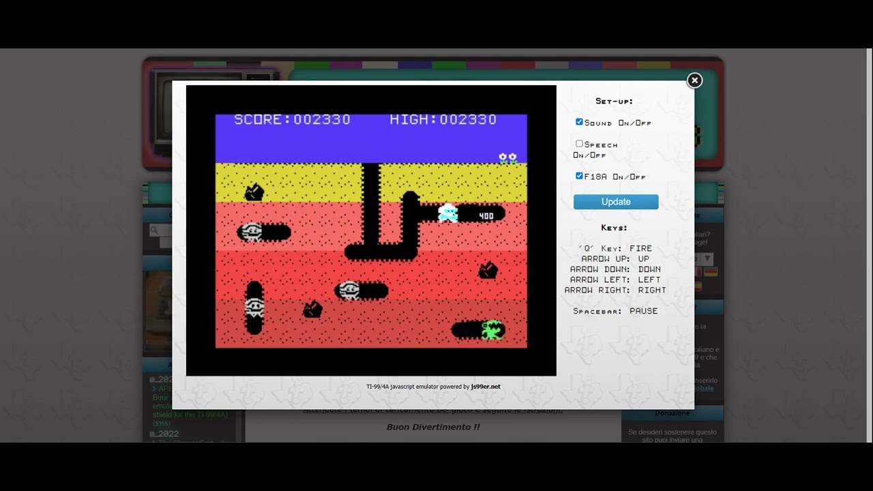Viewport: 873px width, 491px height.
Task: Click the green dragon enemy
Action: click(492, 330)
